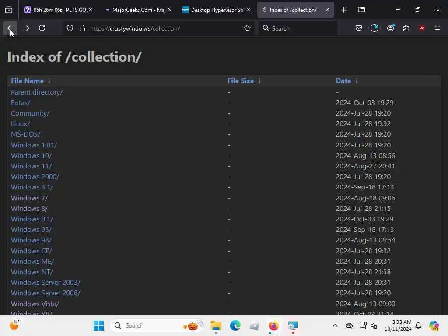Viewport: 448px width, 336px height.
Task: Close the PETS GO! tab
Action: (91, 10)
